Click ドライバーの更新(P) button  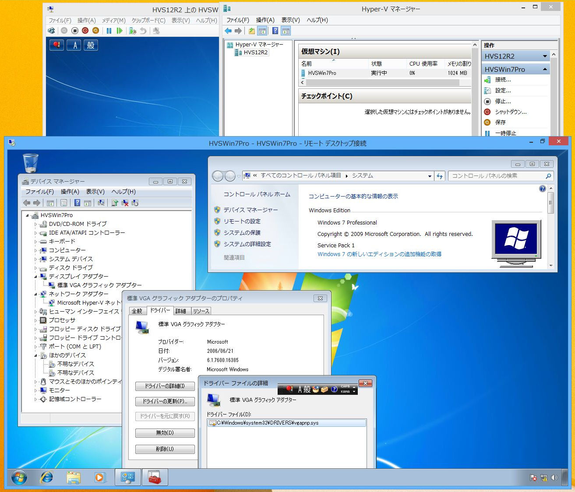pos(165,401)
